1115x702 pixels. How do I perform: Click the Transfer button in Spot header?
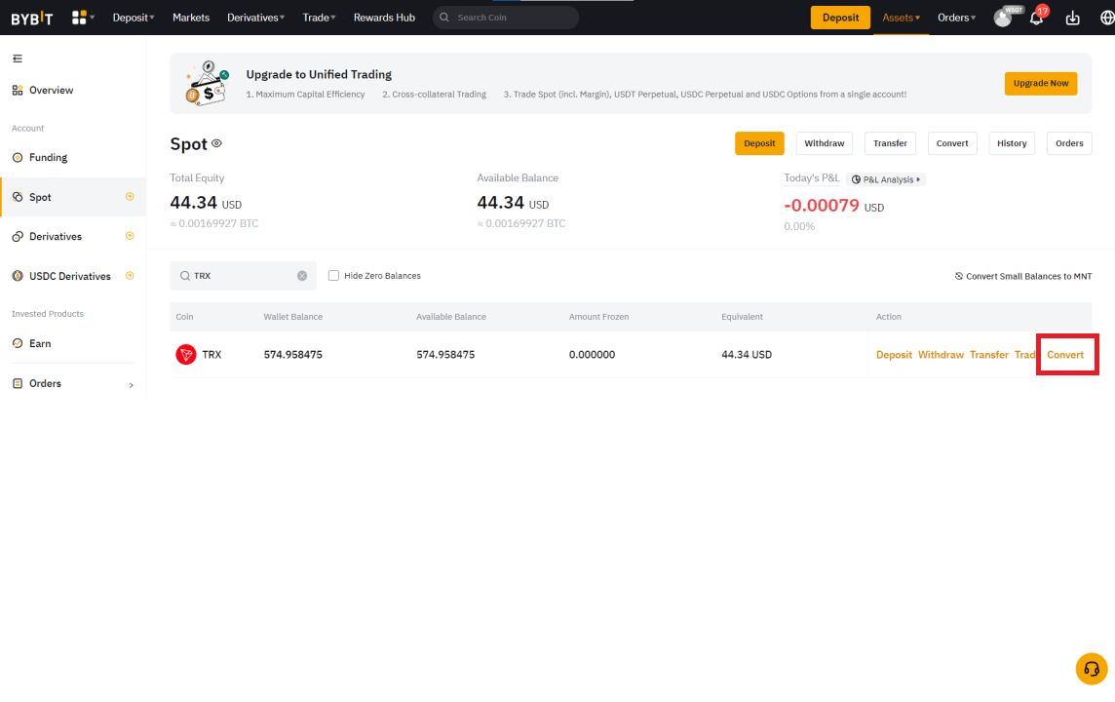(890, 143)
